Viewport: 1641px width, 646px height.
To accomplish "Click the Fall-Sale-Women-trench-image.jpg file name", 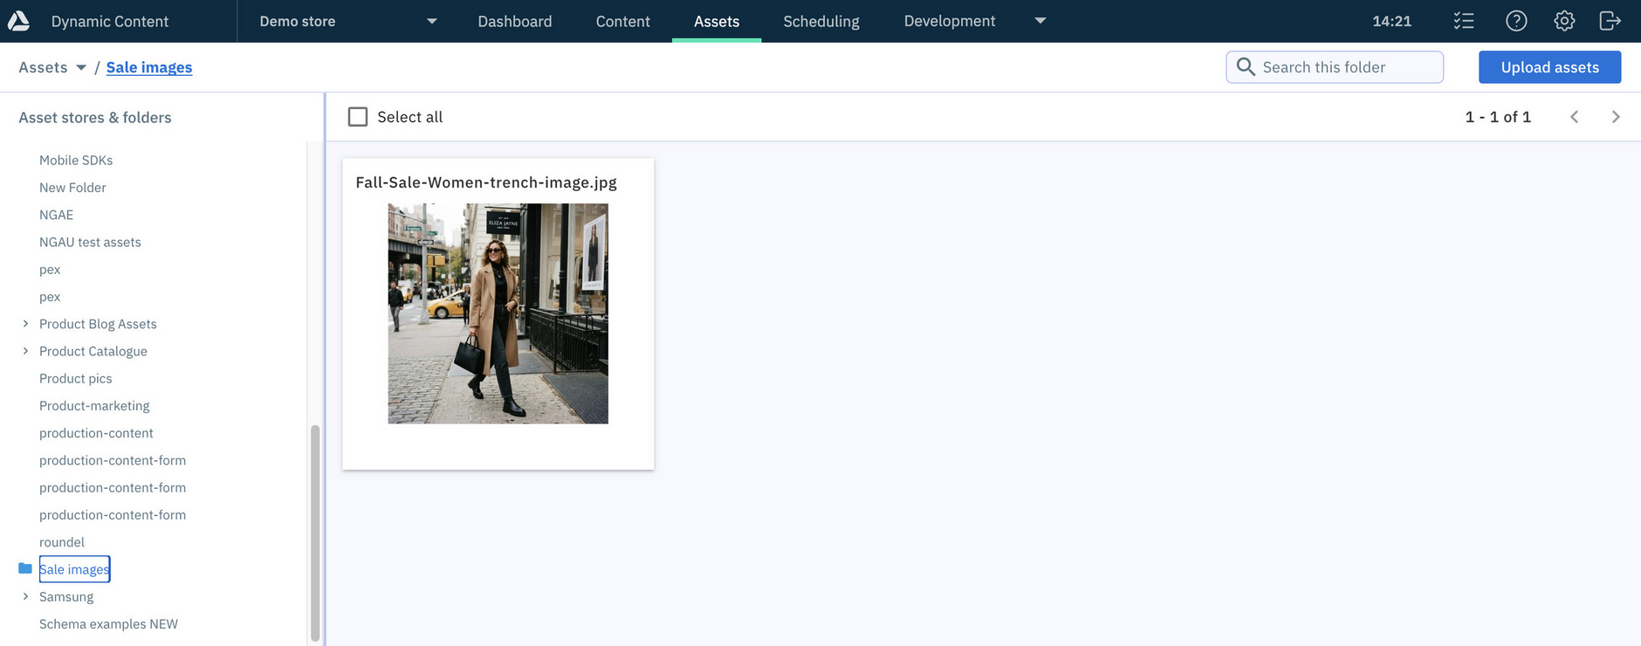I will (x=486, y=182).
